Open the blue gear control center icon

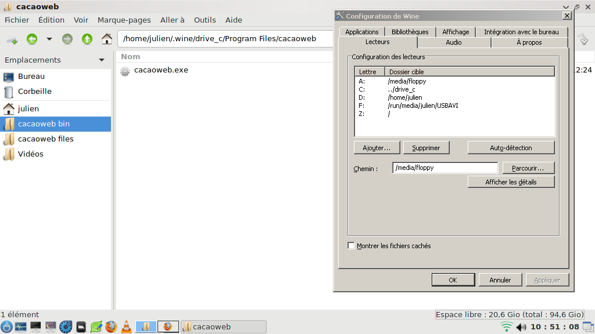[x=66, y=326]
